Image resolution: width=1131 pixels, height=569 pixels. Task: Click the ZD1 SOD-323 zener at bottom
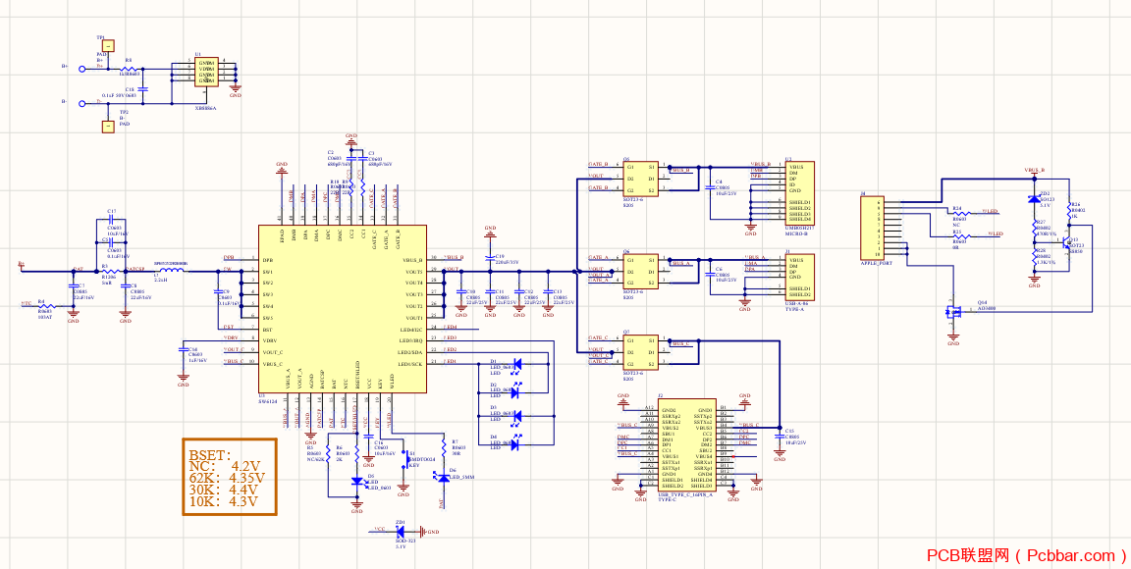pyautogui.click(x=401, y=533)
